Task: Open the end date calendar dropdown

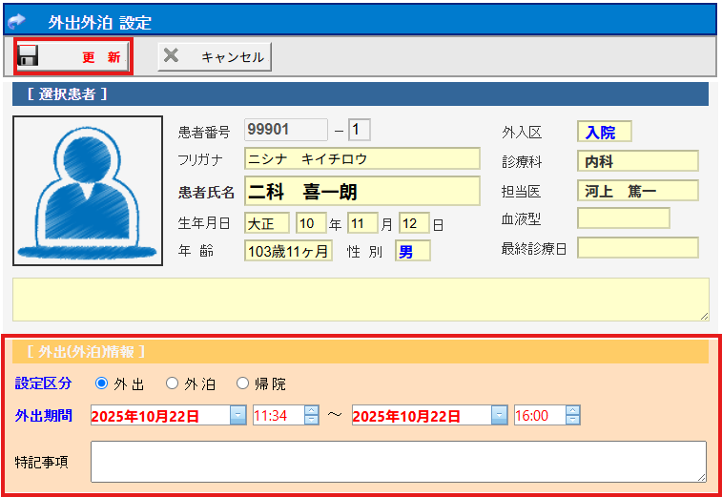Action: (x=499, y=416)
